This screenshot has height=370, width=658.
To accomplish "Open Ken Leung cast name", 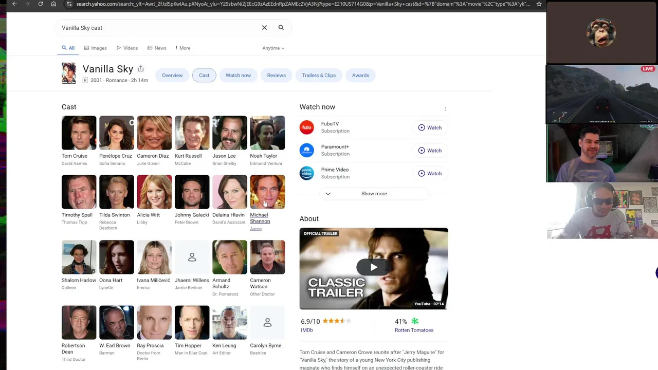I will click(x=224, y=345).
